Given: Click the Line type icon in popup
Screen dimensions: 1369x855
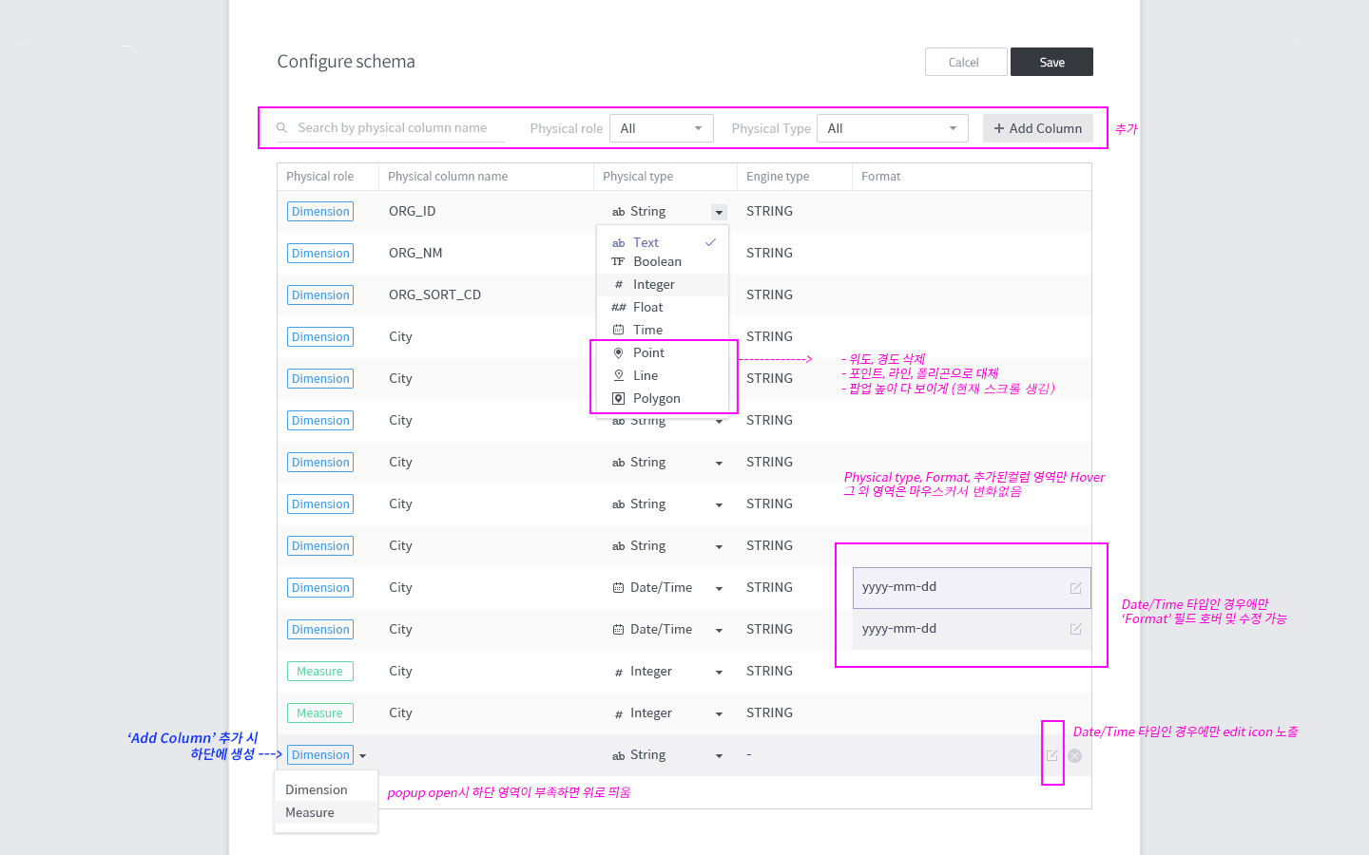Looking at the screenshot, I should [x=618, y=375].
